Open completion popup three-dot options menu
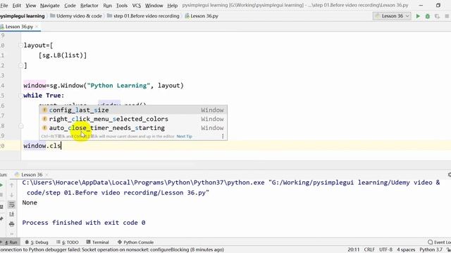The height and width of the screenshot is (253, 451). coord(223,136)
